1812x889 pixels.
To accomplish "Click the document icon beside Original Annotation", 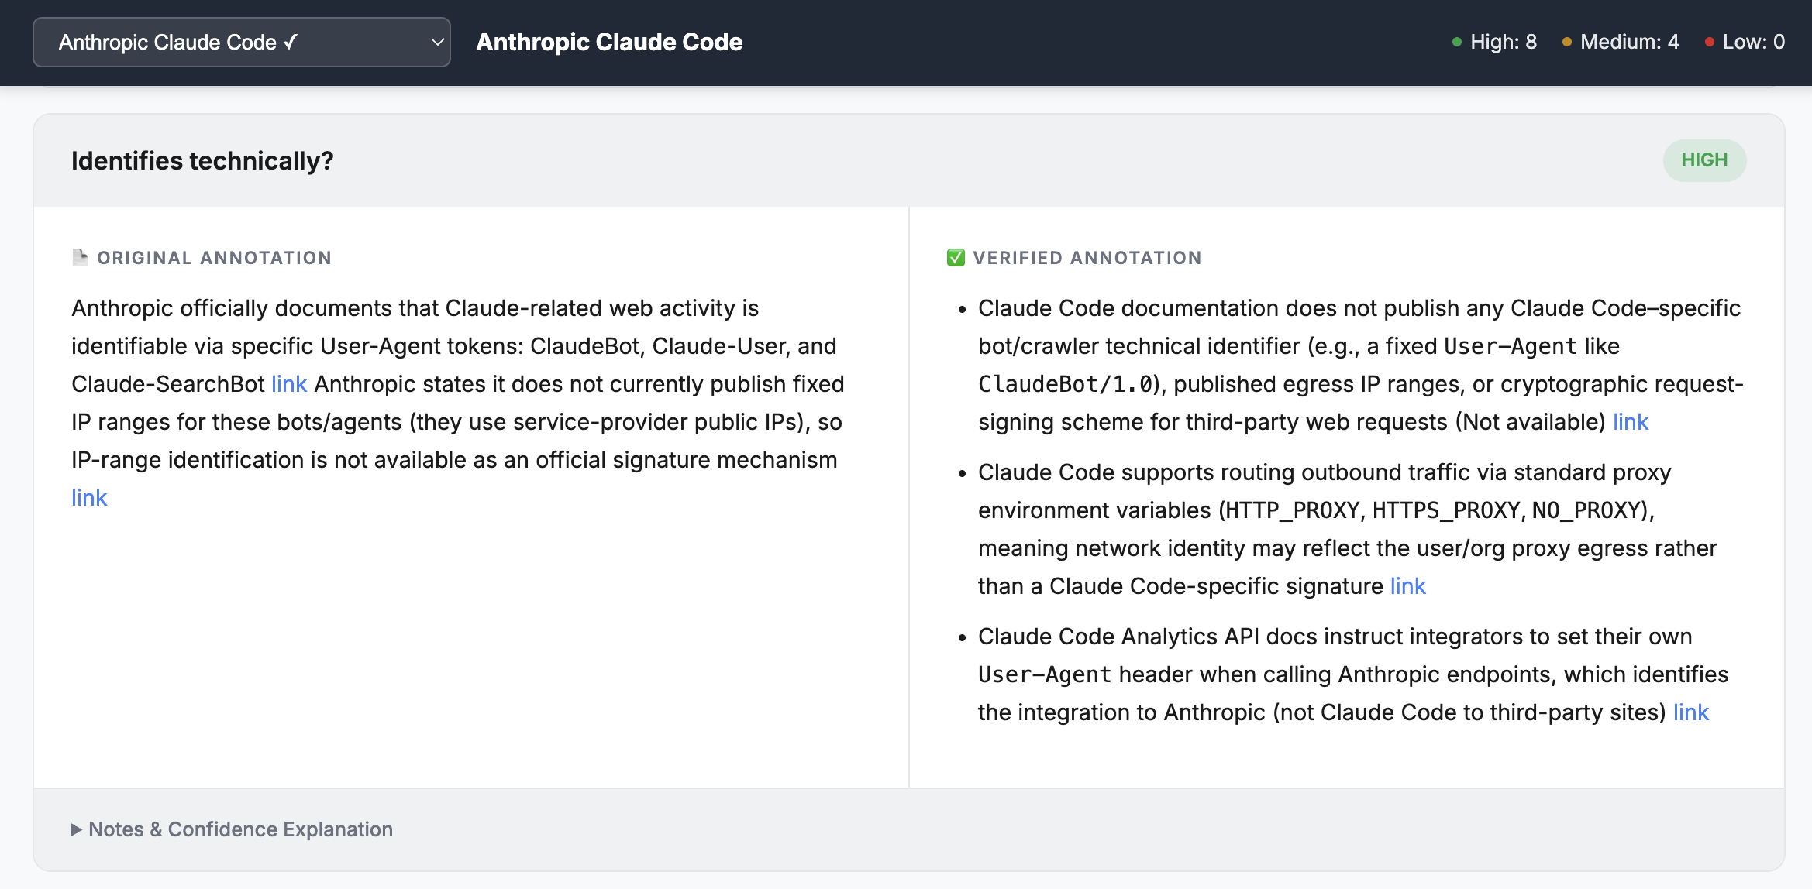I will (x=80, y=257).
